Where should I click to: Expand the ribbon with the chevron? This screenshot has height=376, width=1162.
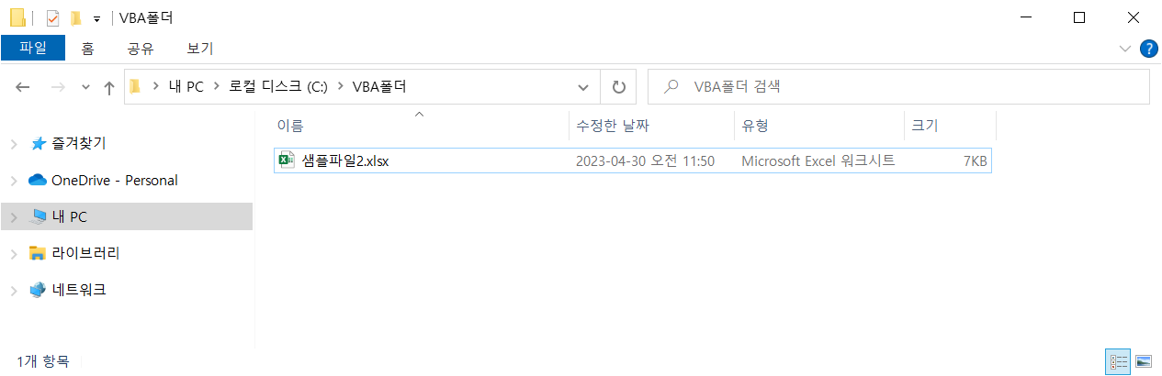coord(1125,48)
